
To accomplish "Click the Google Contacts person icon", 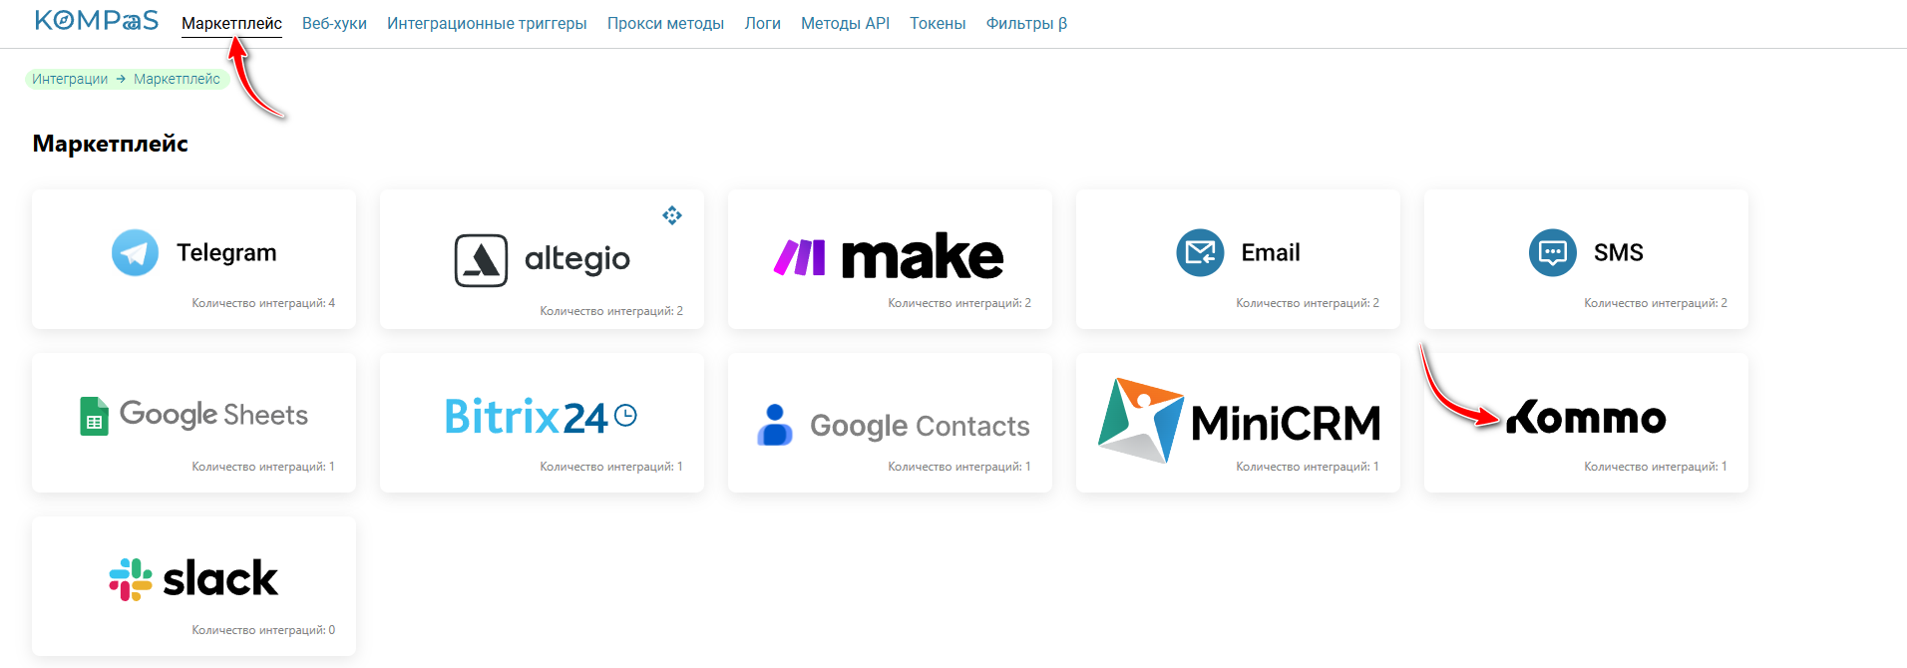I will 775,425.
